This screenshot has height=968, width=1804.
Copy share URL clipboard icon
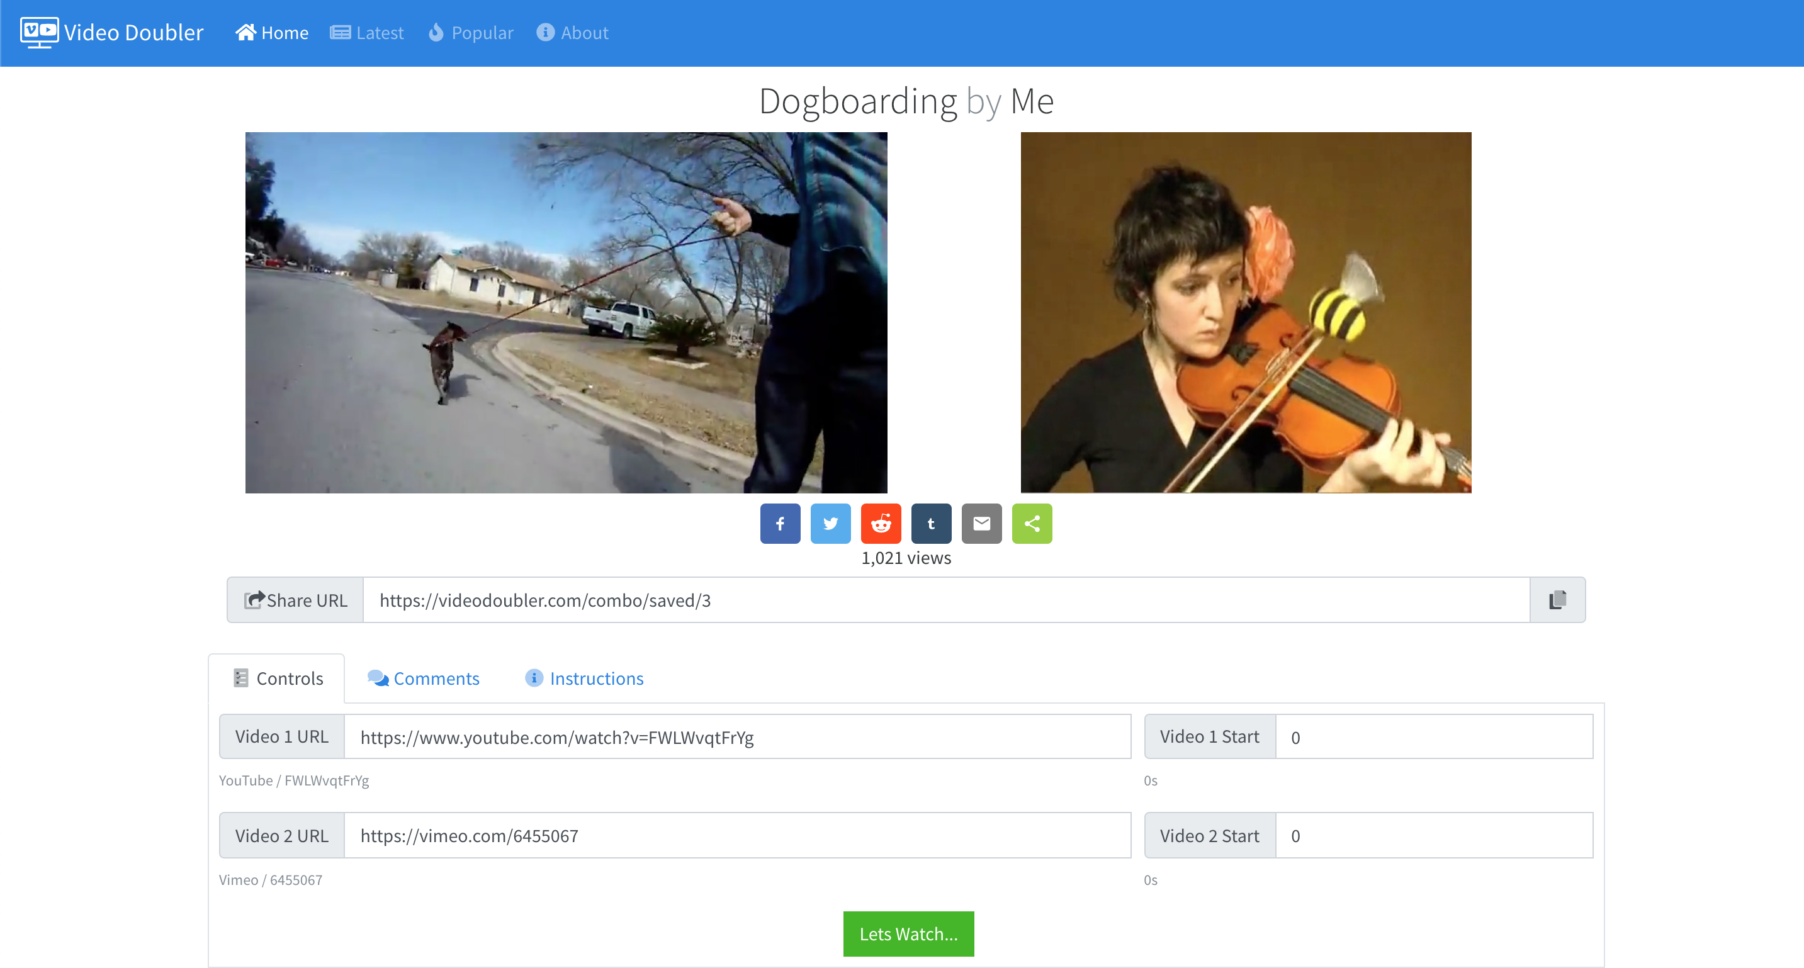tap(1557, 600)
